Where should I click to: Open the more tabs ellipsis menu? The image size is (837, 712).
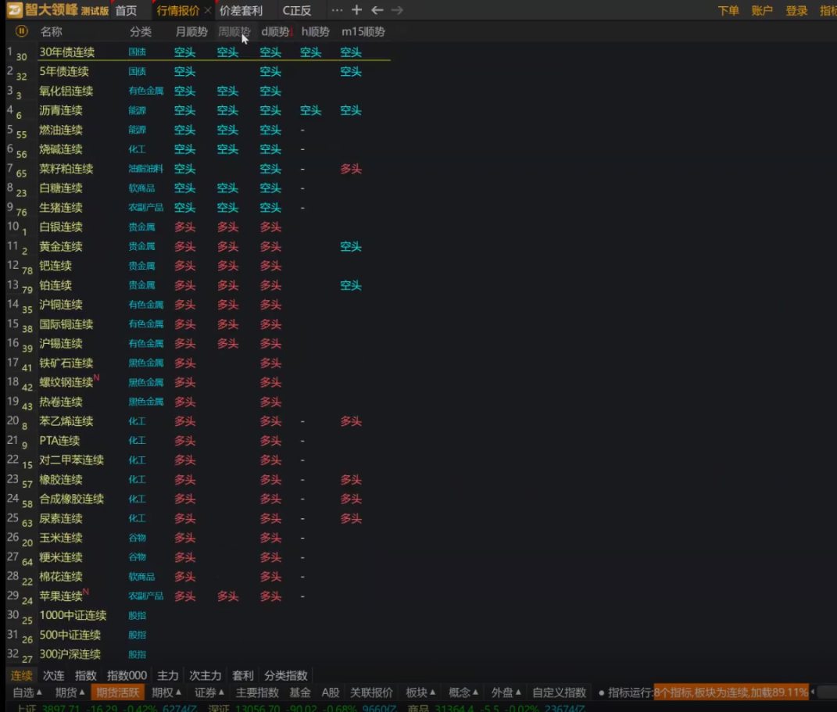[337, 10]
